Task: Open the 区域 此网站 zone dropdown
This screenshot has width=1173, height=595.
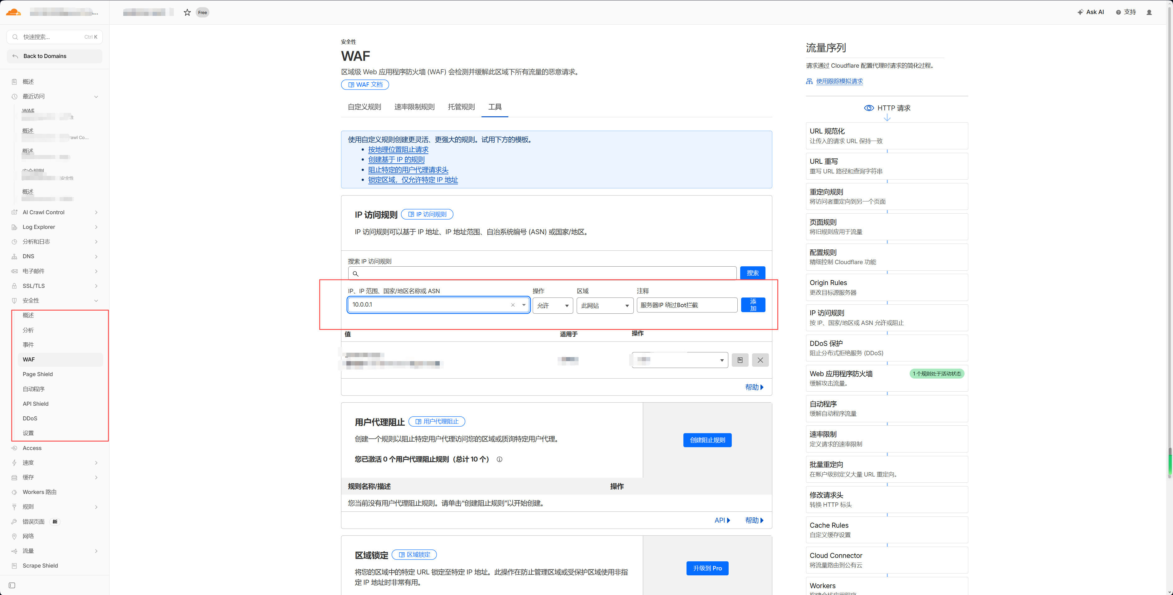Action: [x=604, y=306]
